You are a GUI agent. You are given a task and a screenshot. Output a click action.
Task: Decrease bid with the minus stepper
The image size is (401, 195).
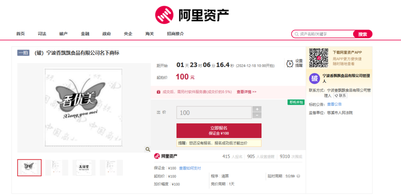[257, 116]
